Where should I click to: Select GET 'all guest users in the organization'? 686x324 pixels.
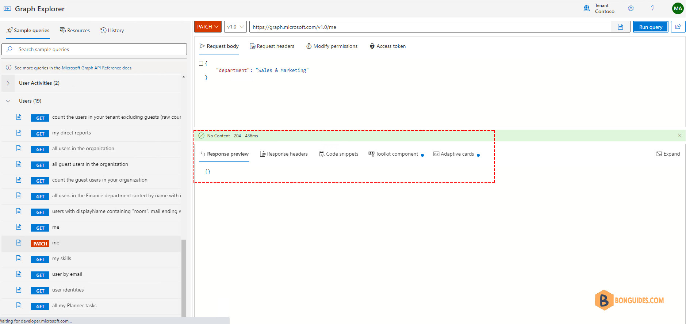pos(91,164)
